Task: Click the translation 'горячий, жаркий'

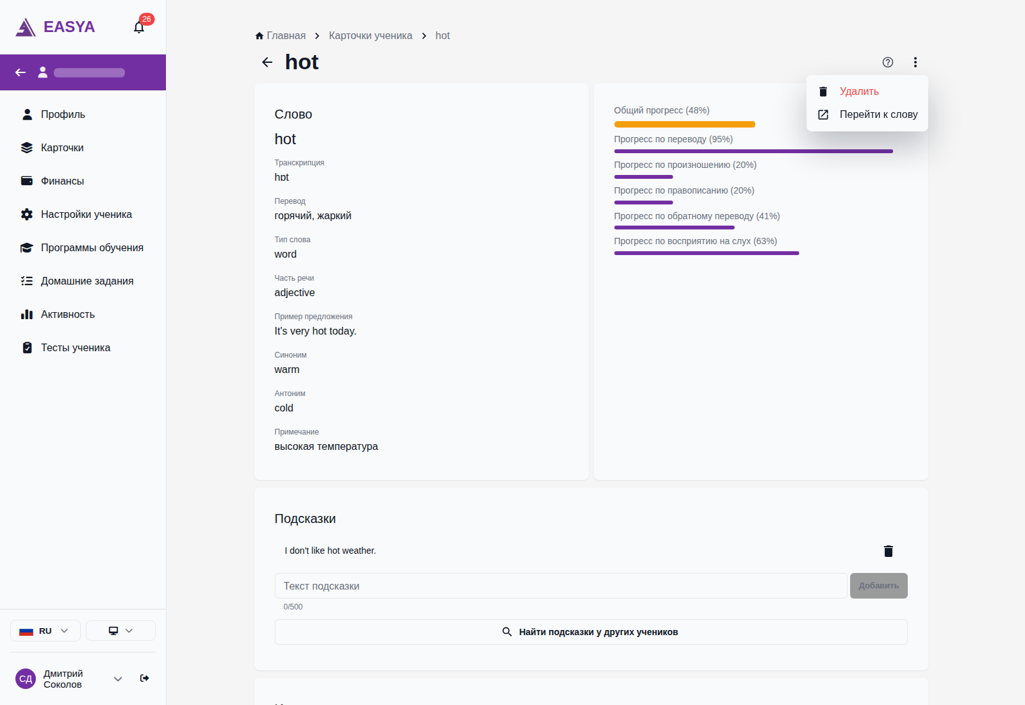Action: (313, 216)
